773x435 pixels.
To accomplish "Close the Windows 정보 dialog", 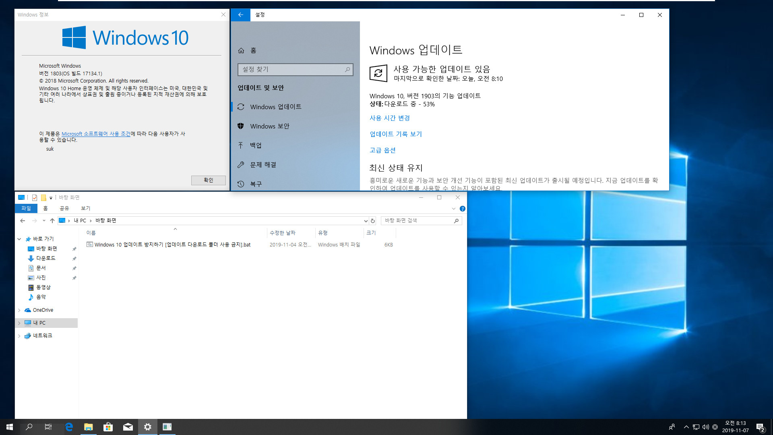I will pos(223,14).
